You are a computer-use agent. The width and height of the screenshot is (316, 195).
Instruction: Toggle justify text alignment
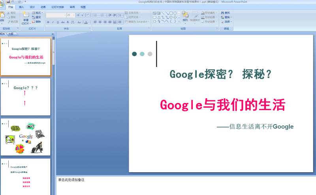click(110, 22)
